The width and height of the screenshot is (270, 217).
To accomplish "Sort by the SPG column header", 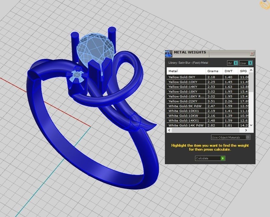I will pyautogui.click(x=243, y=71).
